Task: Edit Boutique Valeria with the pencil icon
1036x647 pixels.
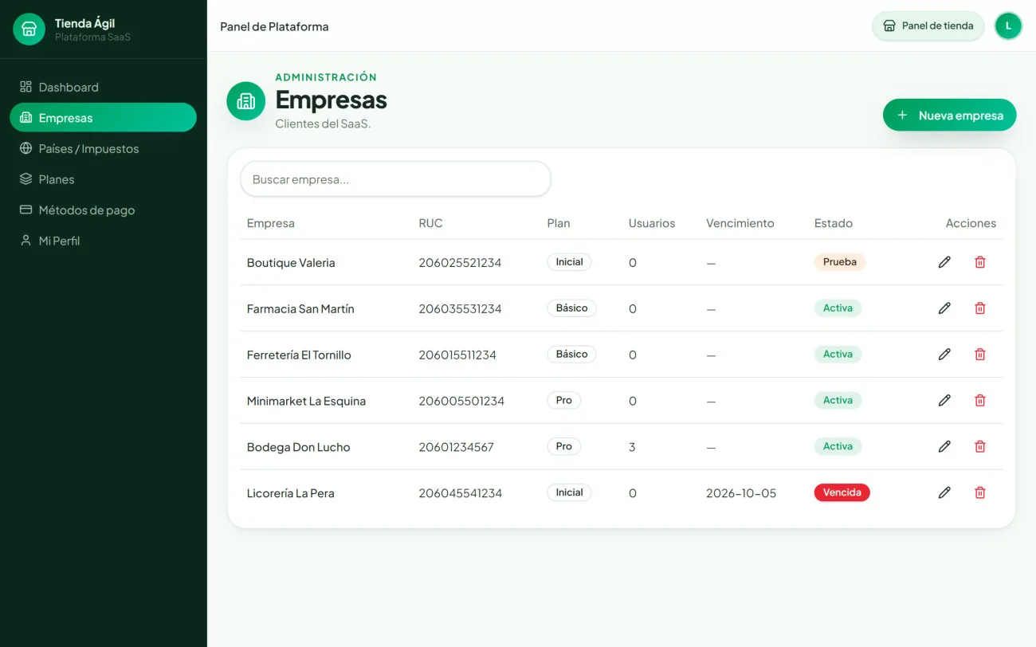Action: tap(944, 262)
